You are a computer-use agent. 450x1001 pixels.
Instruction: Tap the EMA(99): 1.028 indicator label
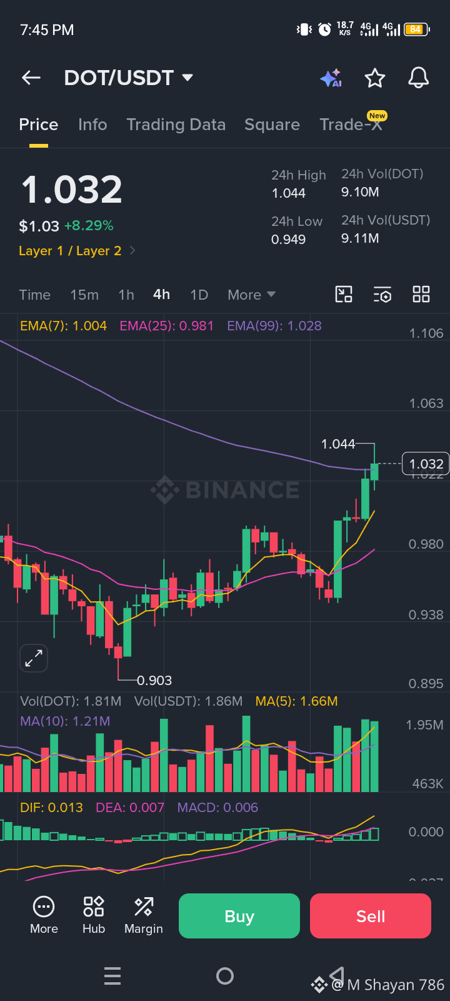(274, 326)
